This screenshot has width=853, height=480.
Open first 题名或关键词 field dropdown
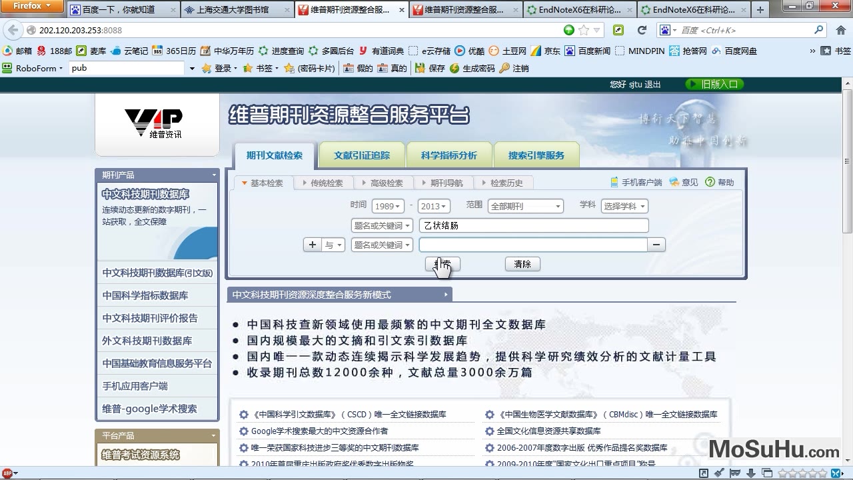point(383,226)
